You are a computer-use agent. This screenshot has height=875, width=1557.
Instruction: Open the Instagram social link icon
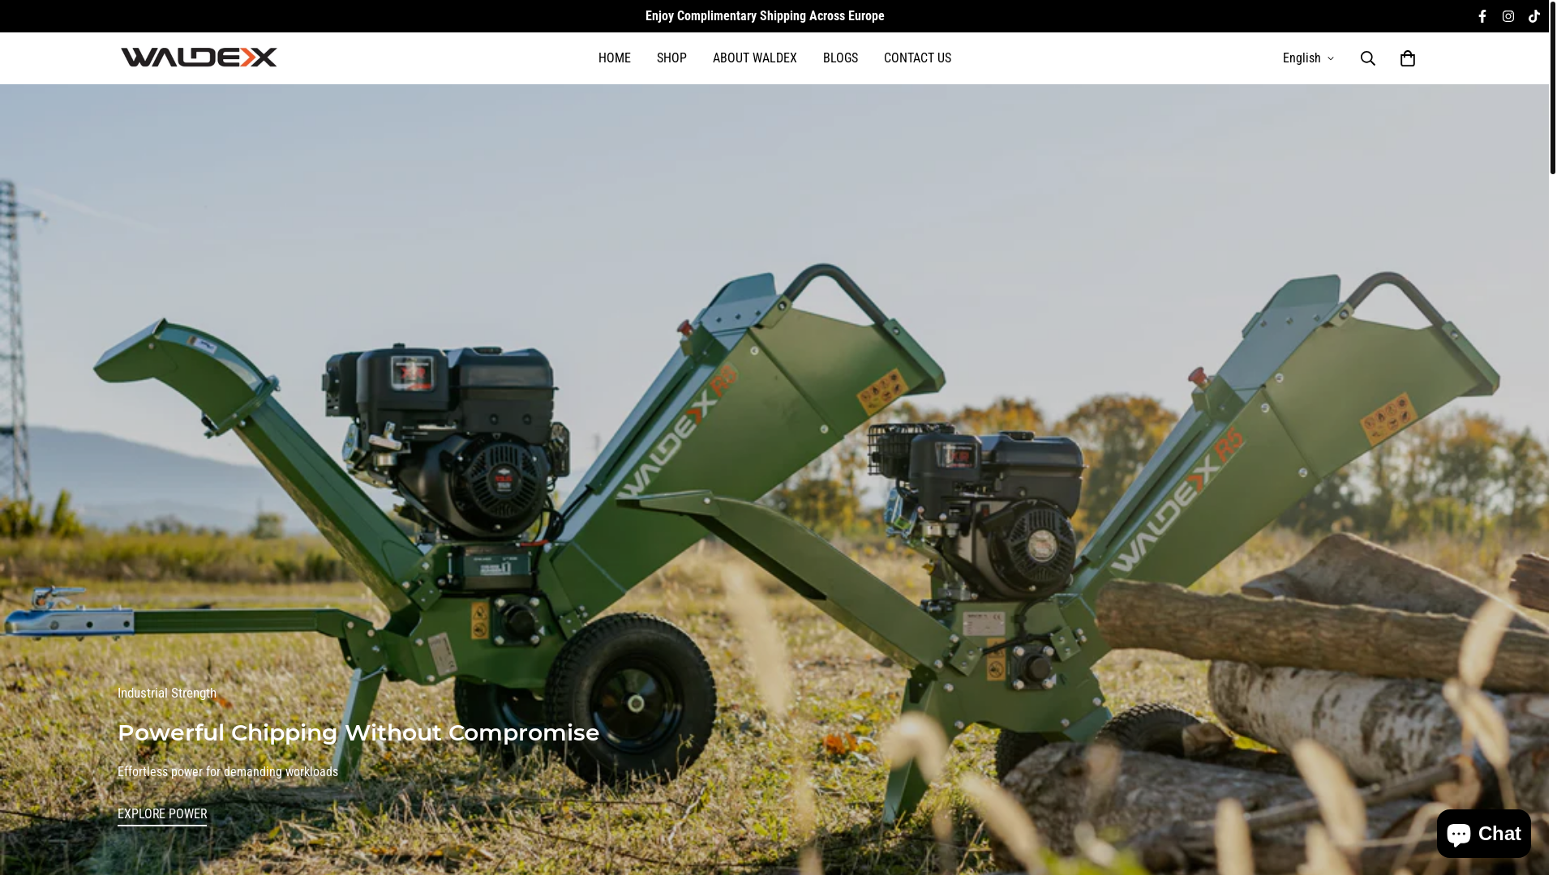click(1508, 16)
